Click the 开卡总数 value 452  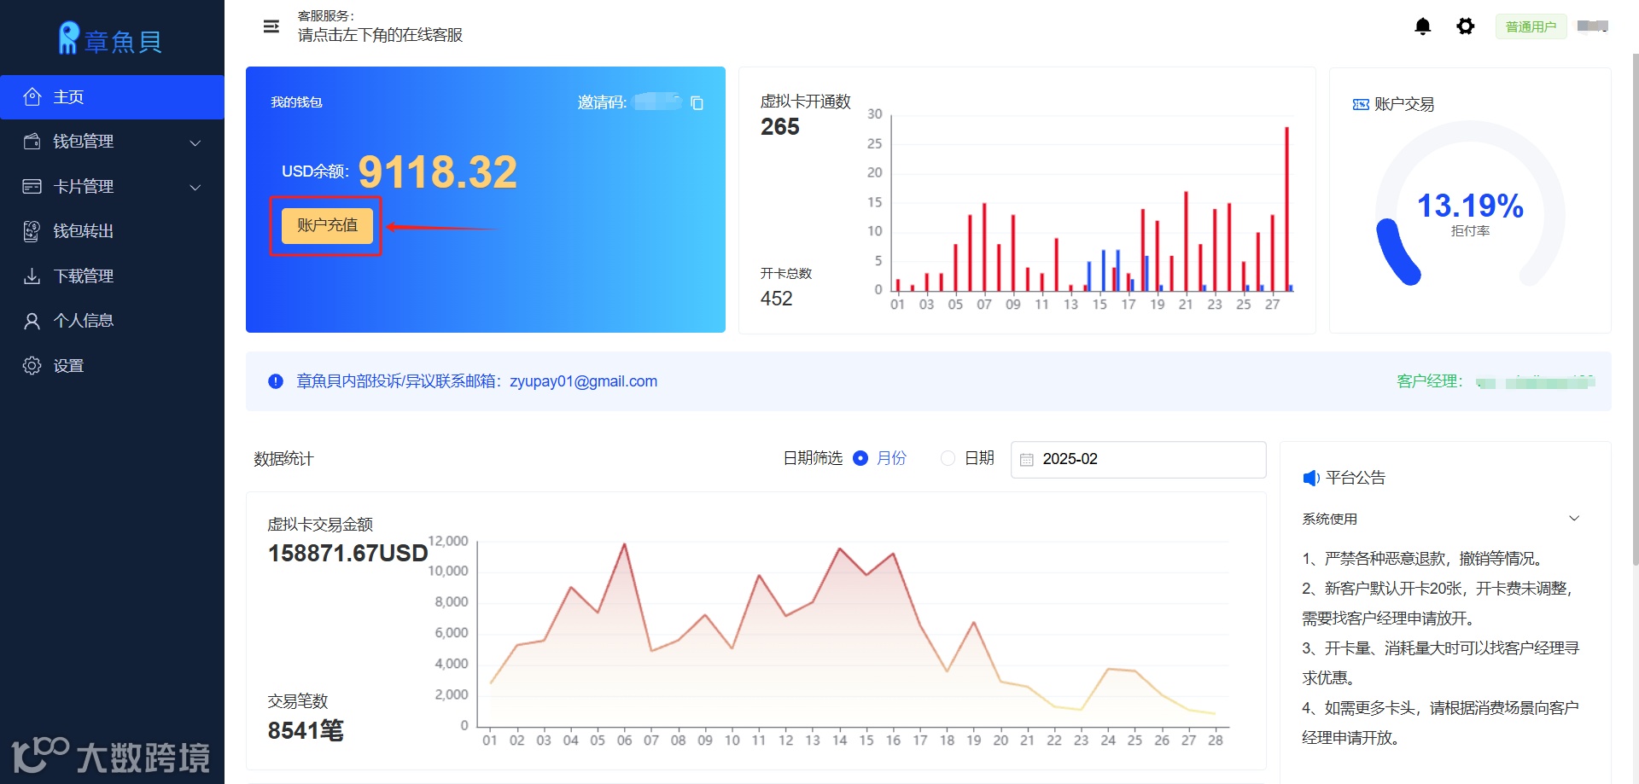tap(777, 299)
